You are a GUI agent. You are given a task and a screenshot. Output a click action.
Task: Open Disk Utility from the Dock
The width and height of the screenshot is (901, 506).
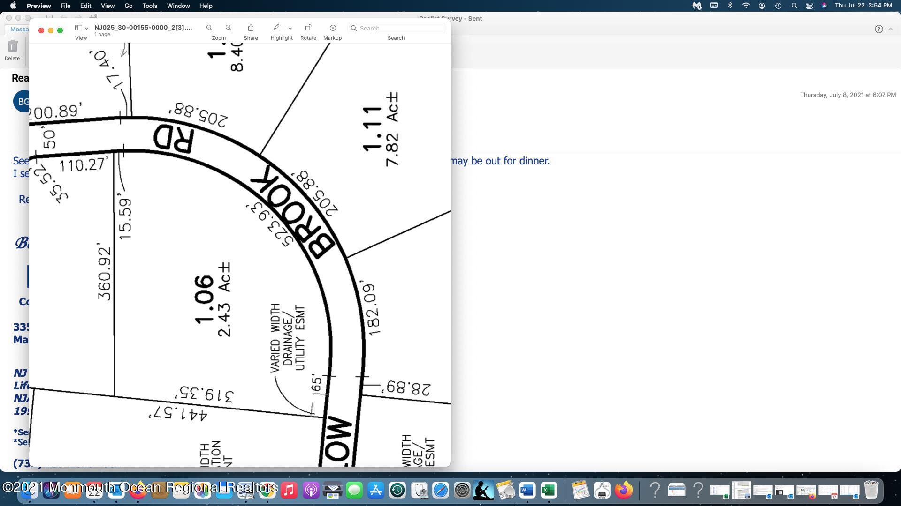419,491
